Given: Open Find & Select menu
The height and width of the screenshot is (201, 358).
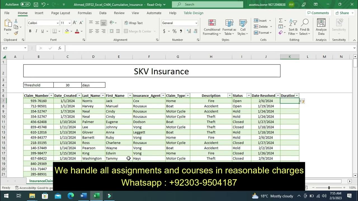Looking at the screenshot, I should point(305,27).
